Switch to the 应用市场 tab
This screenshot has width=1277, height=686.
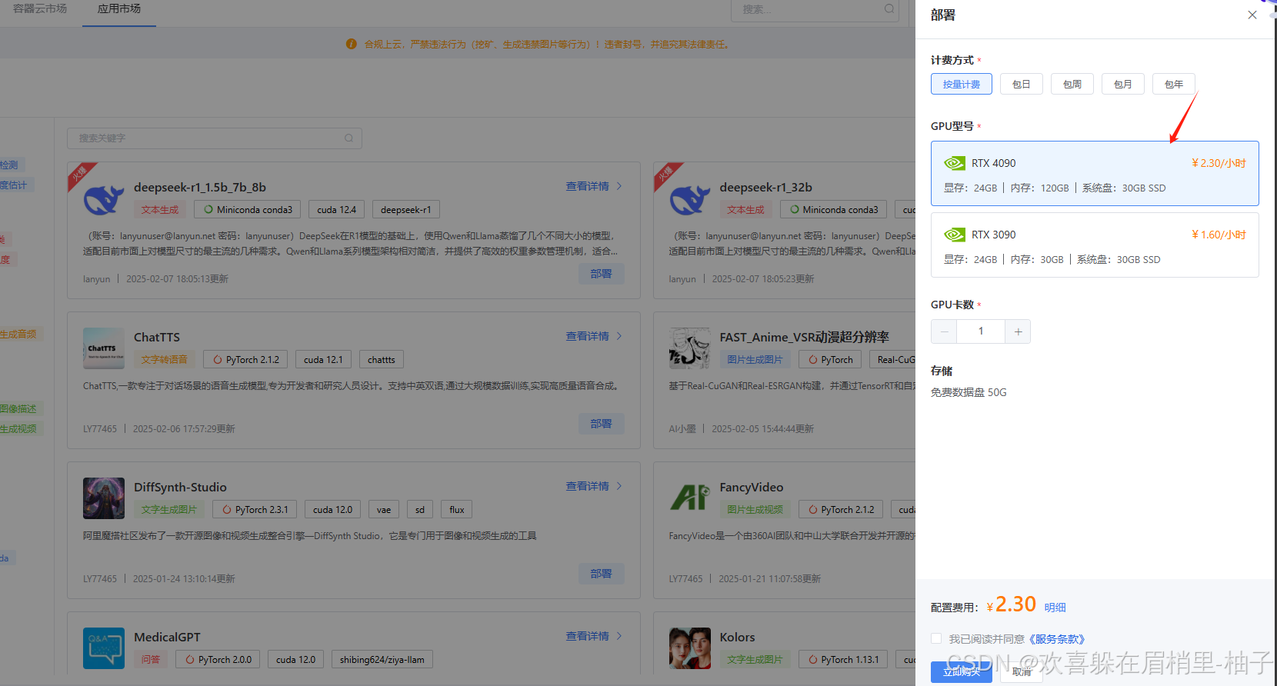click(119, 8)
